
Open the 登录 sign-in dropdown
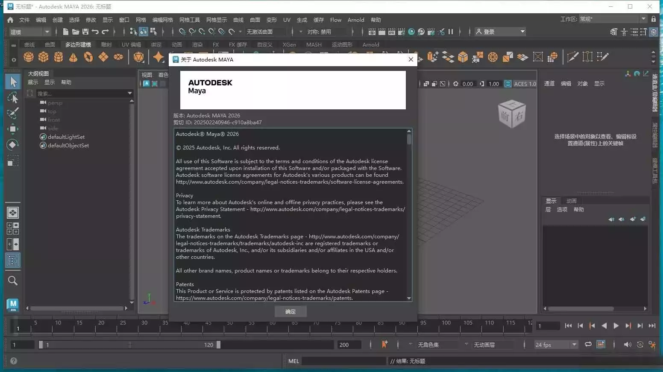tap(500, 32)
